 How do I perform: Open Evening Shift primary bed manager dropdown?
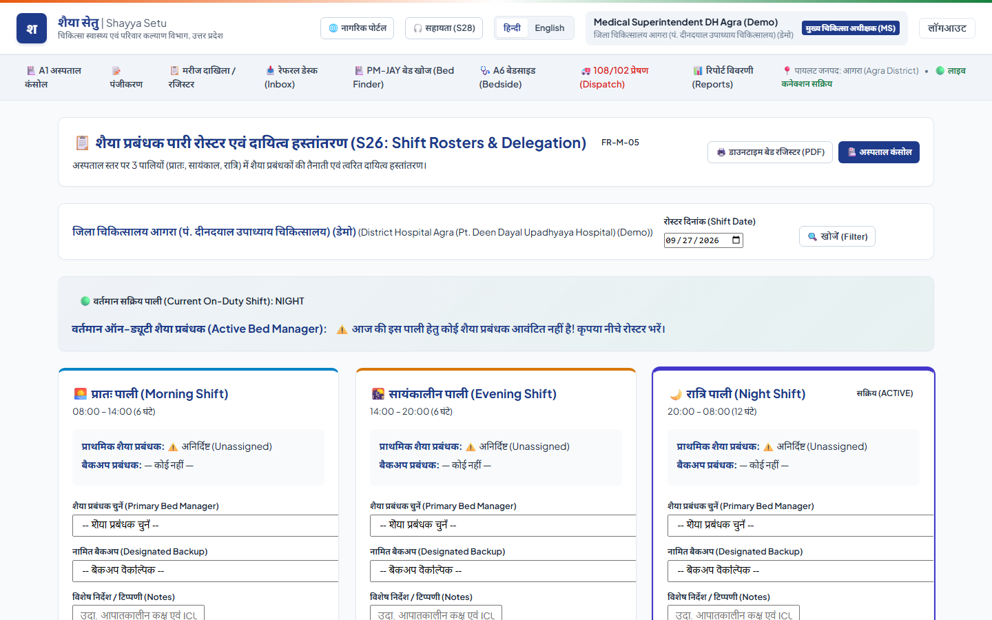[x=503, y=525]
